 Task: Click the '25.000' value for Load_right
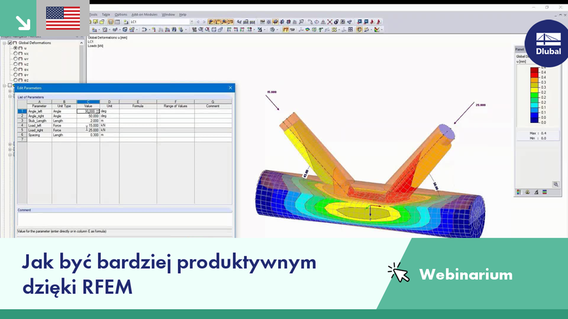(x=88, y=130)
